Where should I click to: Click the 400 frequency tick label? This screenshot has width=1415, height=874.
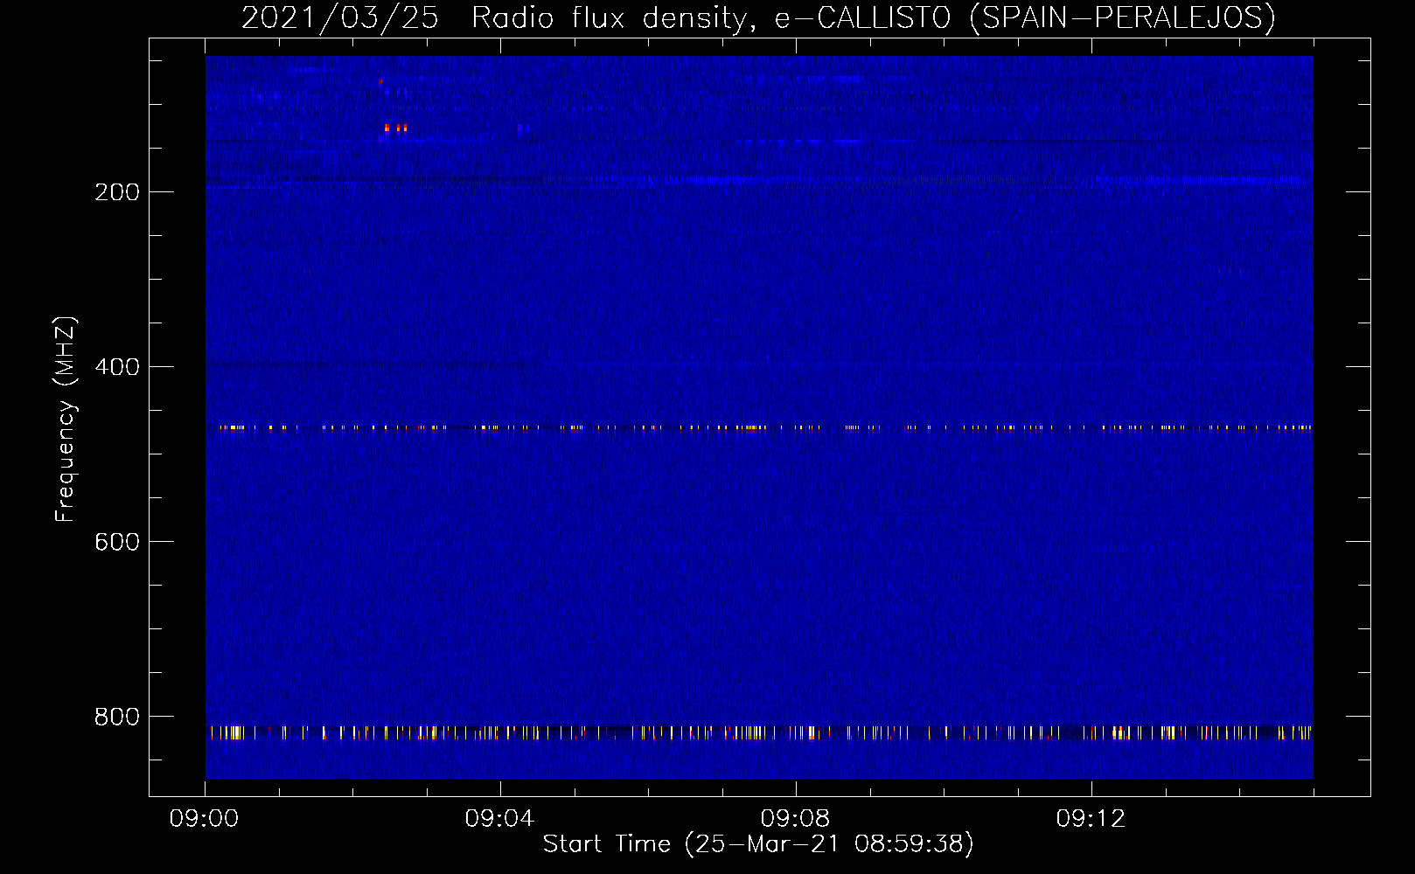(117, 367)
